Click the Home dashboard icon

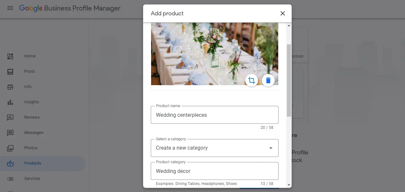[x=10, y=56]
